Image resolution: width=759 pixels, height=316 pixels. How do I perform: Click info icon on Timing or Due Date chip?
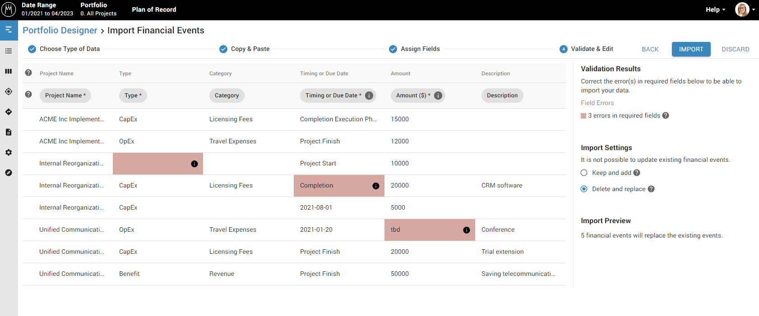tap(369, 96)
